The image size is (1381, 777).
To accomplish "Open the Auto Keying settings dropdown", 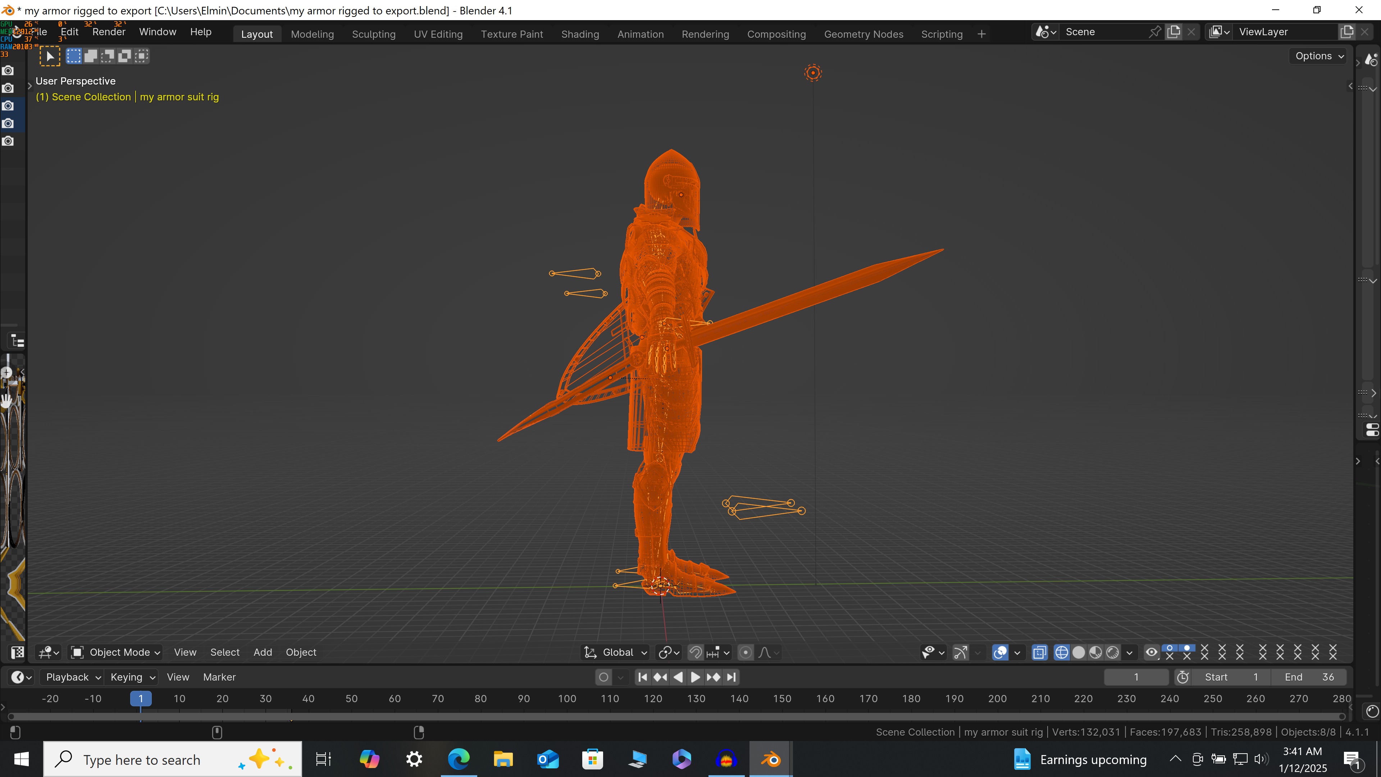I will click(x=620, y=677).
